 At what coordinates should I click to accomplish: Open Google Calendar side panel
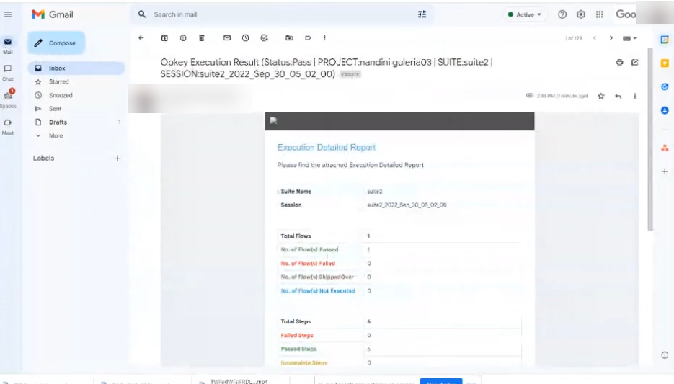pyautogui.click(x=665, y=40)
